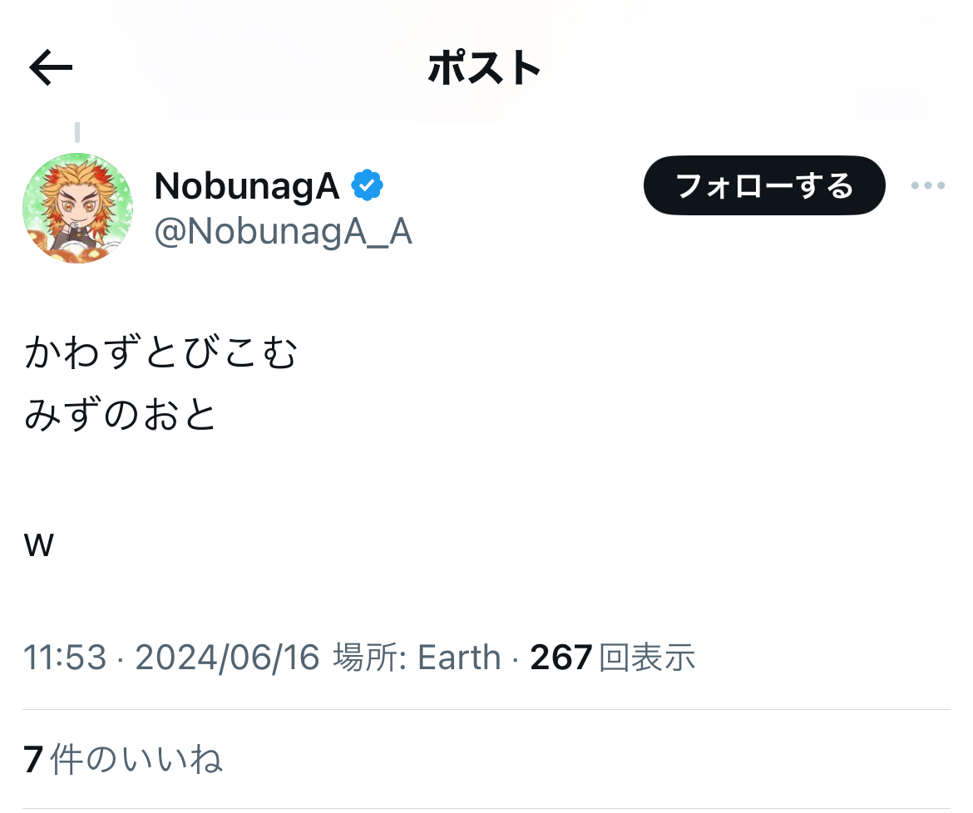Click the lone 'w' in the post
973x813 pixels.
click(39, 546)
